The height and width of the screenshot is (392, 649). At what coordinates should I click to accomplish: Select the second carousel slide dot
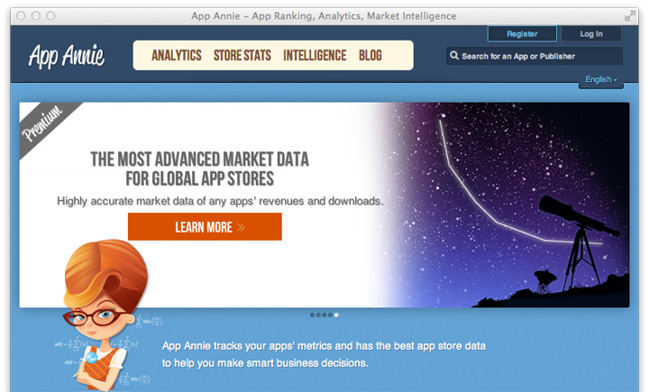pos(318,315)
